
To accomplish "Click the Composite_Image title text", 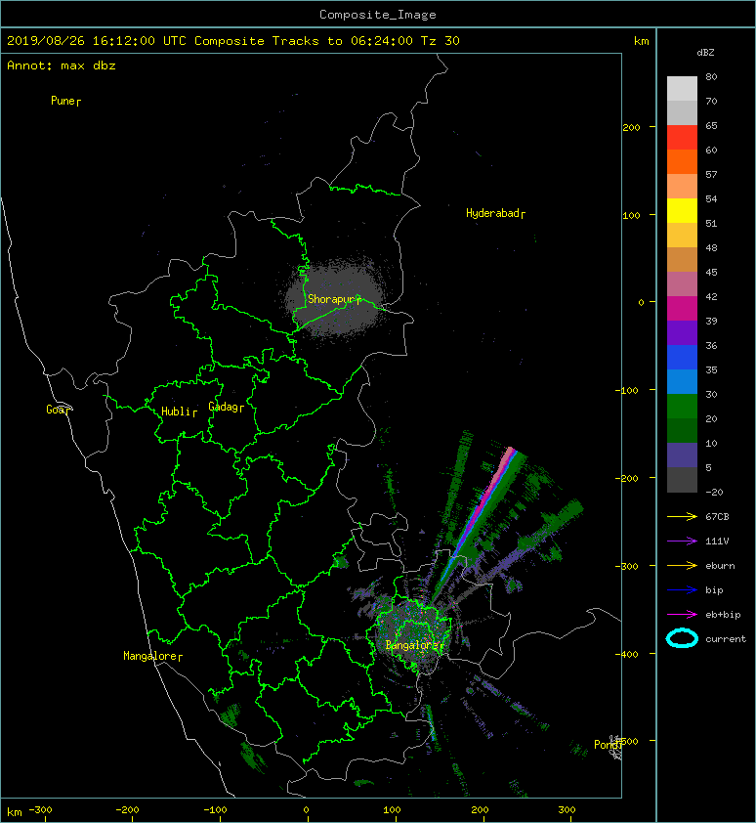I will (x=378, y=15).
